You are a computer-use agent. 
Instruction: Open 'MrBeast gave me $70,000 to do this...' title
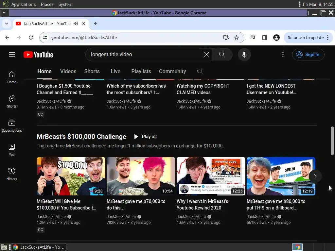(x=136, y=205)
